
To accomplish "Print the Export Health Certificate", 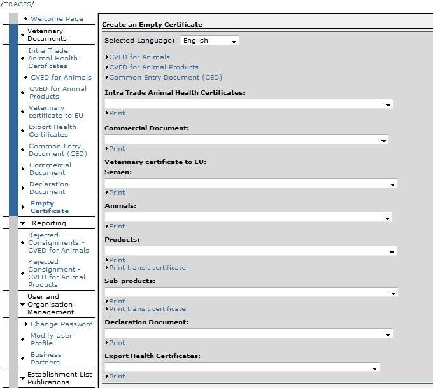I will [x=117, y=376].
